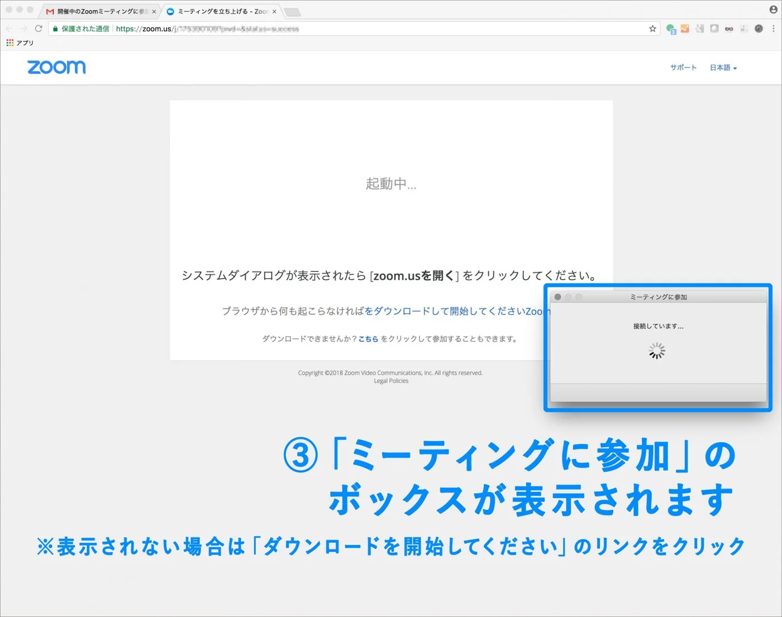Open the Legal Policies link
Image resolution: width=782 pixels, height=617 pixels.
[x=391, y=381]
